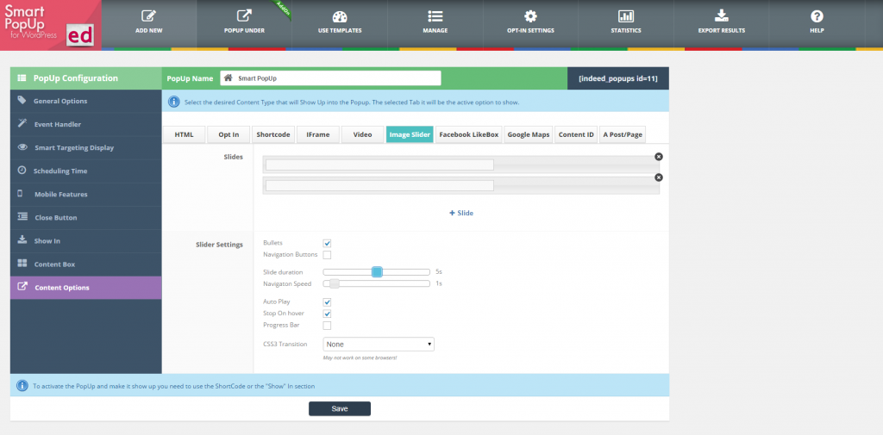
Task: Click the 'May not work on some browsers!' note
Action: click(360, 357)
